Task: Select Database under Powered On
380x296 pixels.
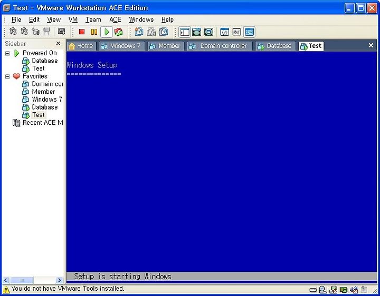Action: click(x=40, y=61)
